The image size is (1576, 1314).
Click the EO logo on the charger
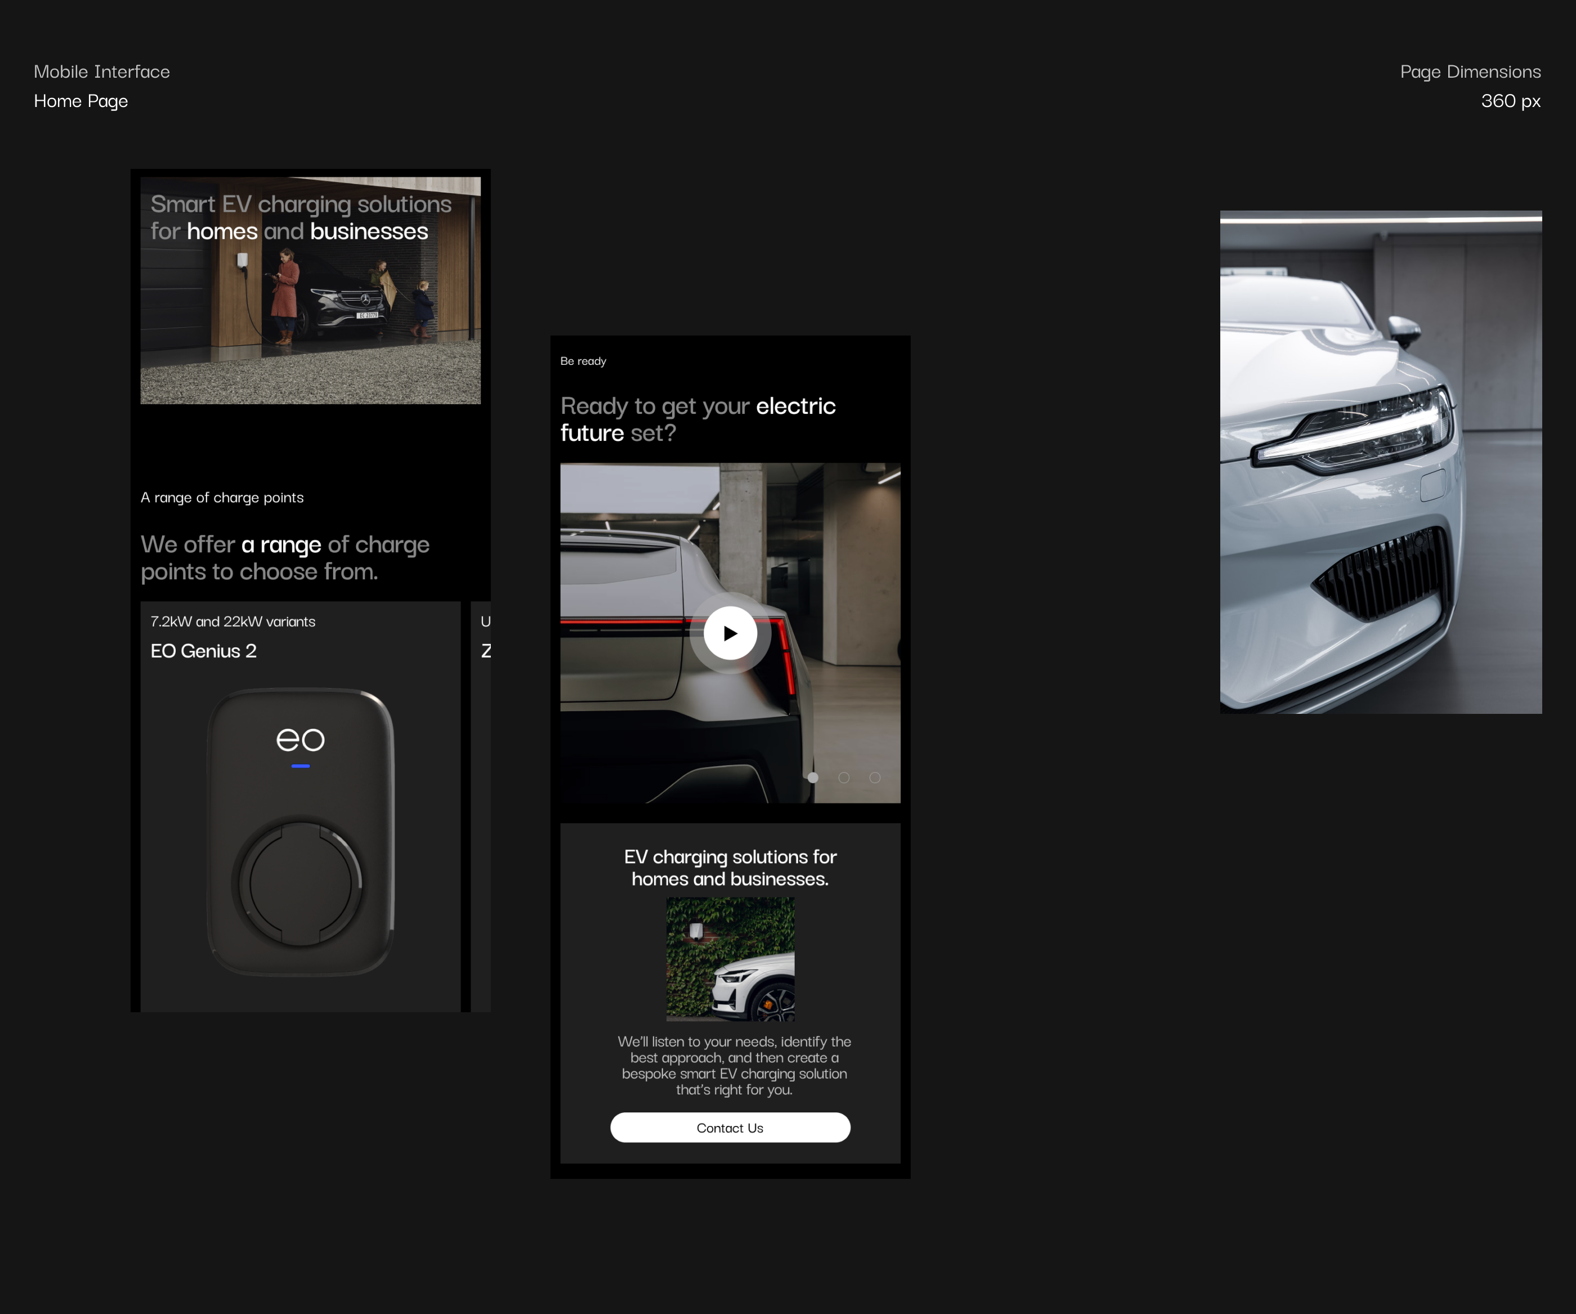300,740
